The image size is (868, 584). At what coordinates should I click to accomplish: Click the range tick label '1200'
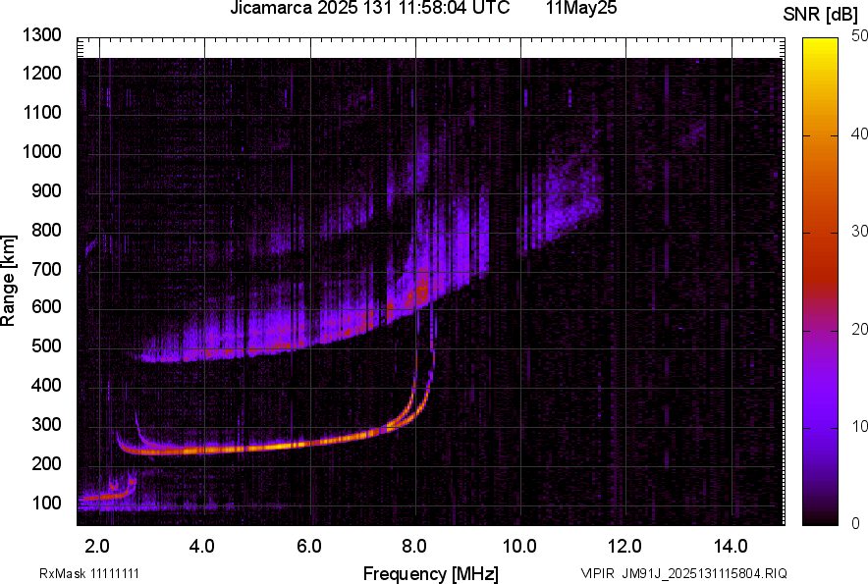[42, 73]
